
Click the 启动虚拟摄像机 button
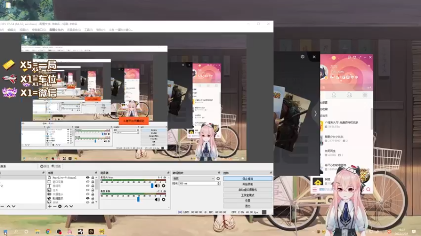click(247, 189)
